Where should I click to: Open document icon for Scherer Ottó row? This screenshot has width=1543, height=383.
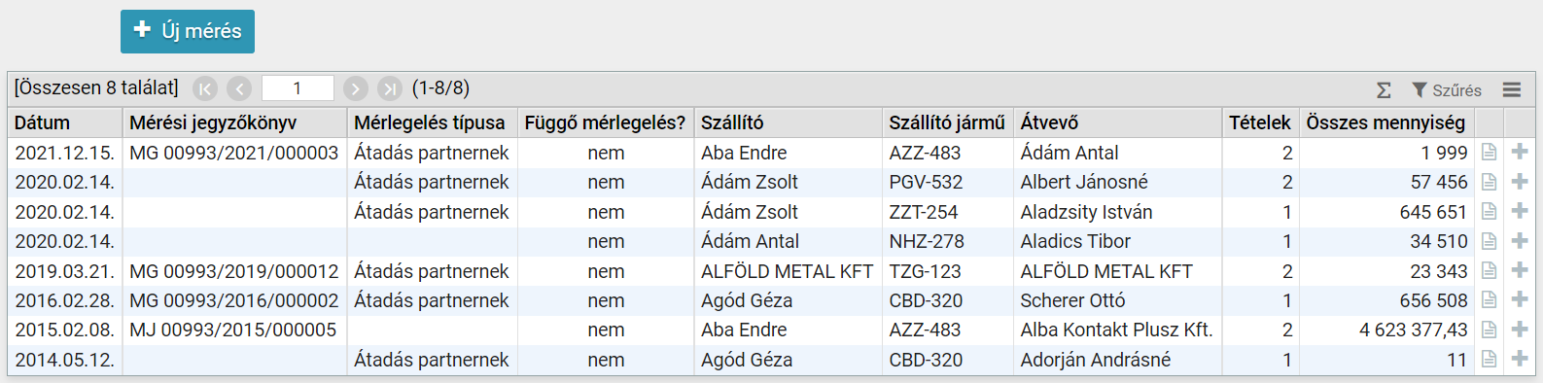1489,300
